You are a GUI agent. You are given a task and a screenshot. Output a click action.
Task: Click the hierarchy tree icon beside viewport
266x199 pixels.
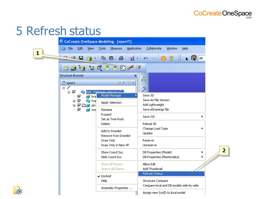144,80
